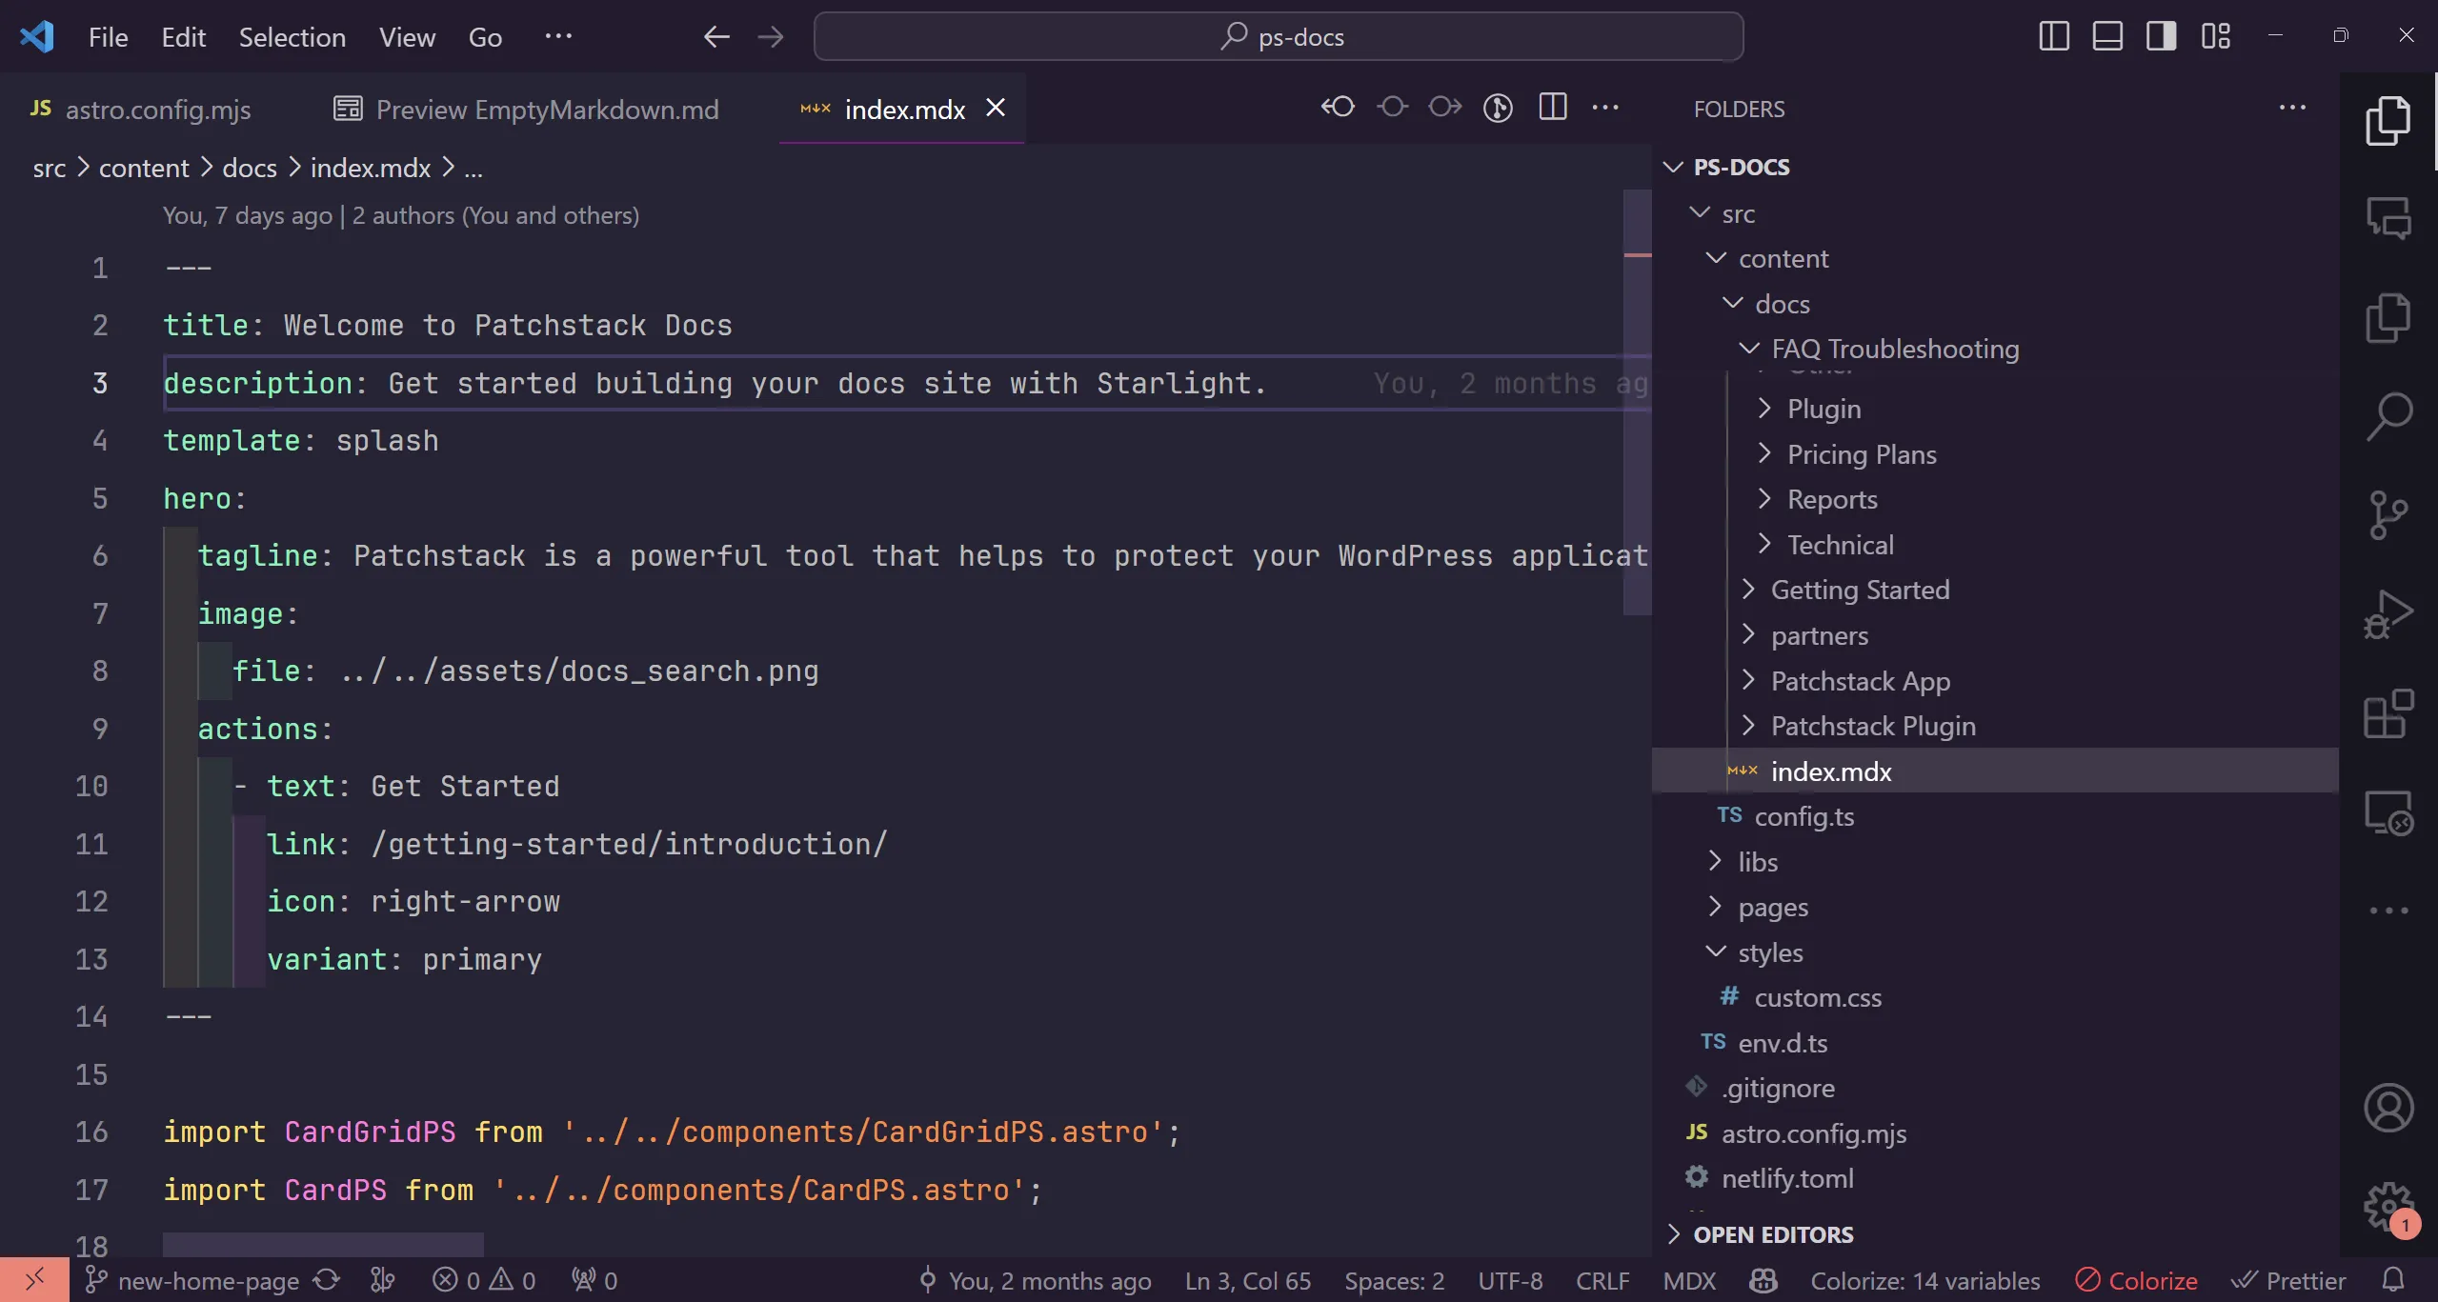The height and width of the screenshot is (1302, 2438).
Task: Open the Accounts icon
Action: 2388,1108
